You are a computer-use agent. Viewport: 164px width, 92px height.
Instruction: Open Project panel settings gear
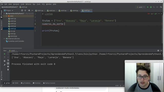click(x=29, y=10)
